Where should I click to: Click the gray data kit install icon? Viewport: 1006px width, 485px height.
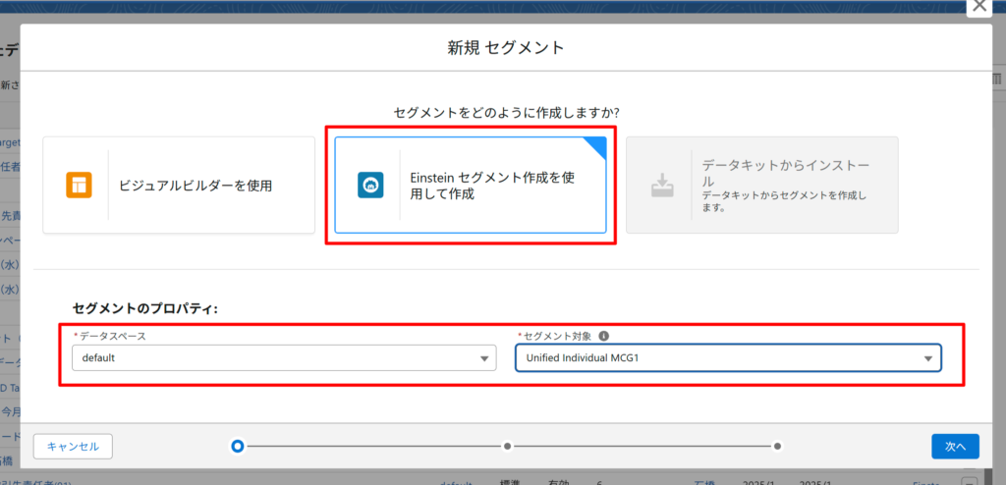click(x=661, y=186)
